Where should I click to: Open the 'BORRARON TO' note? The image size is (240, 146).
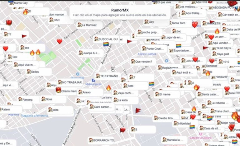click(101, 140)
